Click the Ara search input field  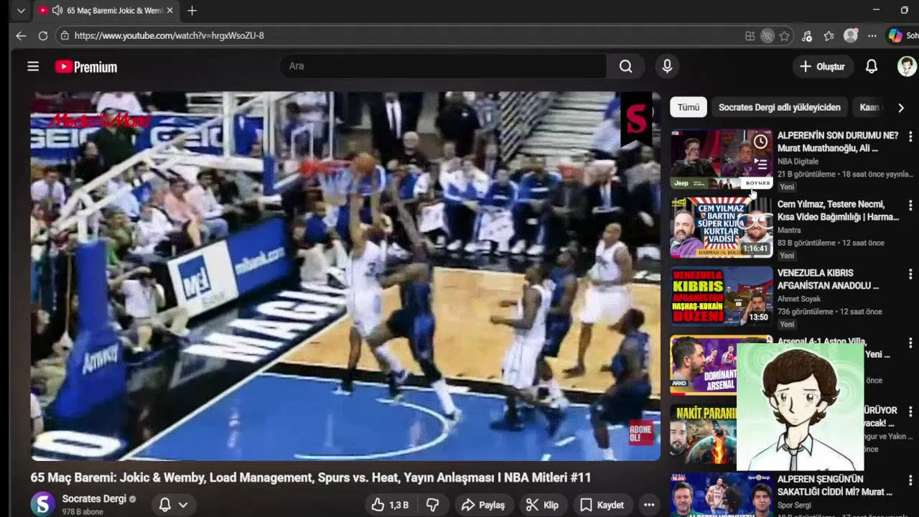coord(443,66)
